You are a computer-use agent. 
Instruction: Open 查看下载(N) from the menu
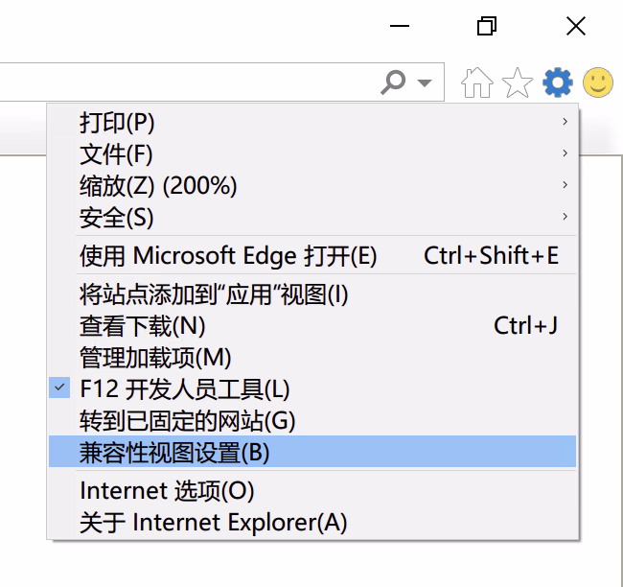[x=142, y=326]
